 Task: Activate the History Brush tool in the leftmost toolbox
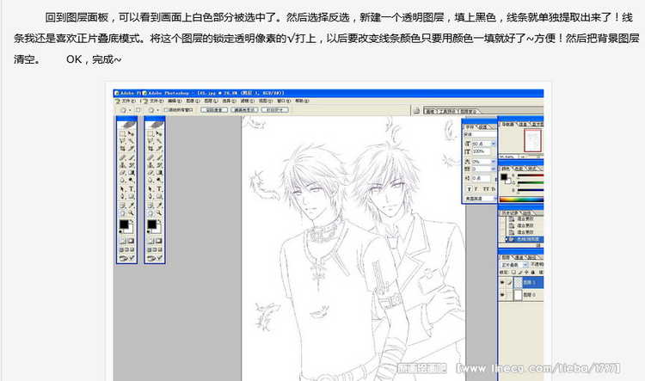132,165
